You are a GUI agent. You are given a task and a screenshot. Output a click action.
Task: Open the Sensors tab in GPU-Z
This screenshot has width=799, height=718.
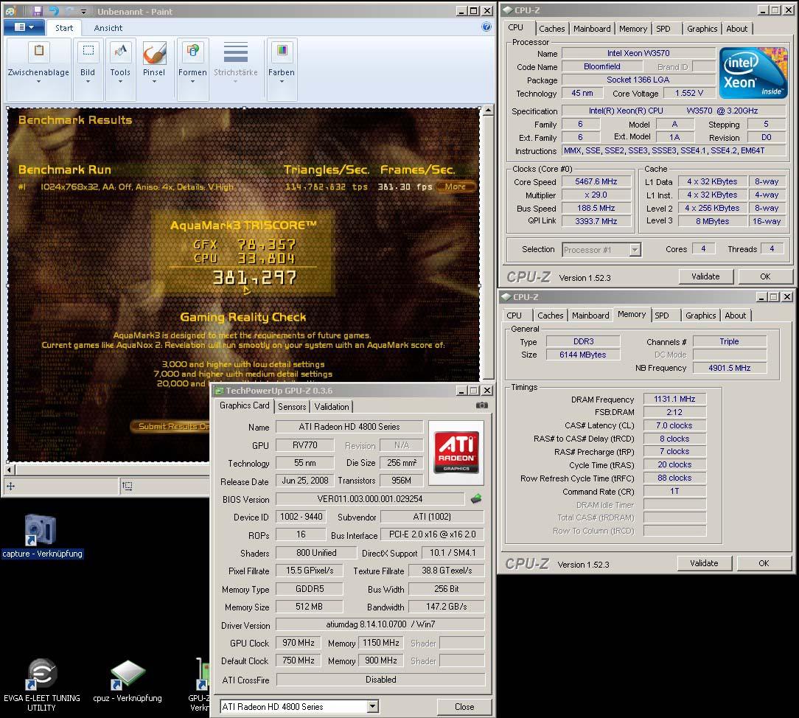click(292, 407)
